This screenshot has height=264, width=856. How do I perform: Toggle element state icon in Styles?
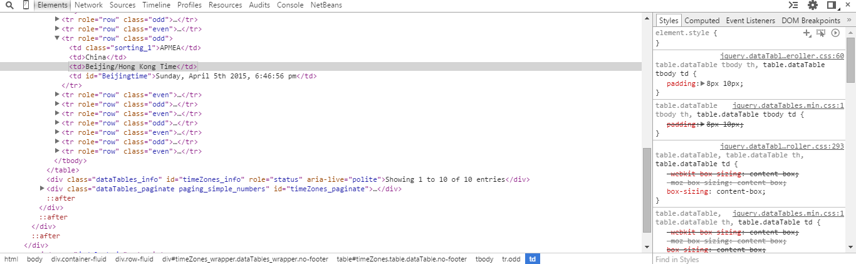(821, 33)
